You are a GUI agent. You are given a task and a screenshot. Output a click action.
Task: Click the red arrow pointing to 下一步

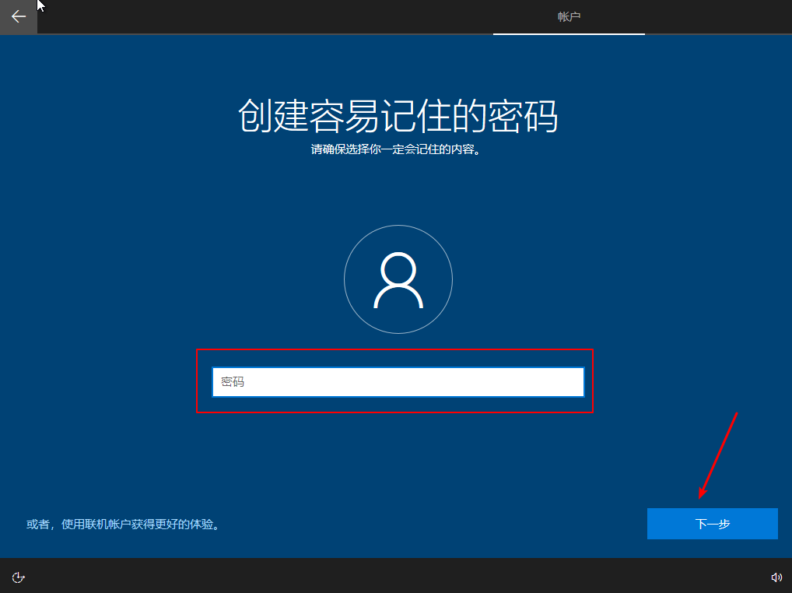pos(717,455)
